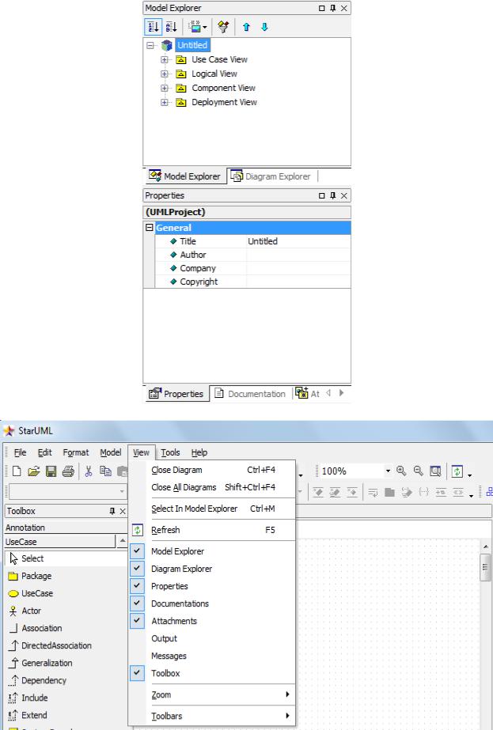Image resolution: width=493 pixels, height=730 pixels.
Task: Move selected element down in Model Explorer
Action: pos(264,27)
